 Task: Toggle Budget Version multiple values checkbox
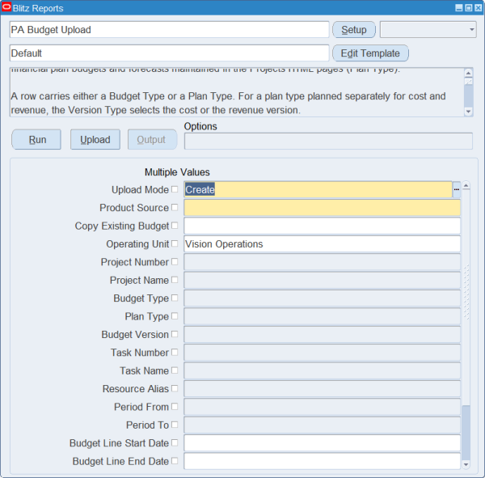[175, 334]
